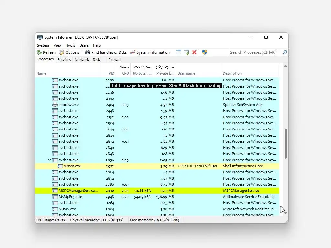Open the View menu
Viewport: 331px width, 248px height.
click(x=58, y=45)
